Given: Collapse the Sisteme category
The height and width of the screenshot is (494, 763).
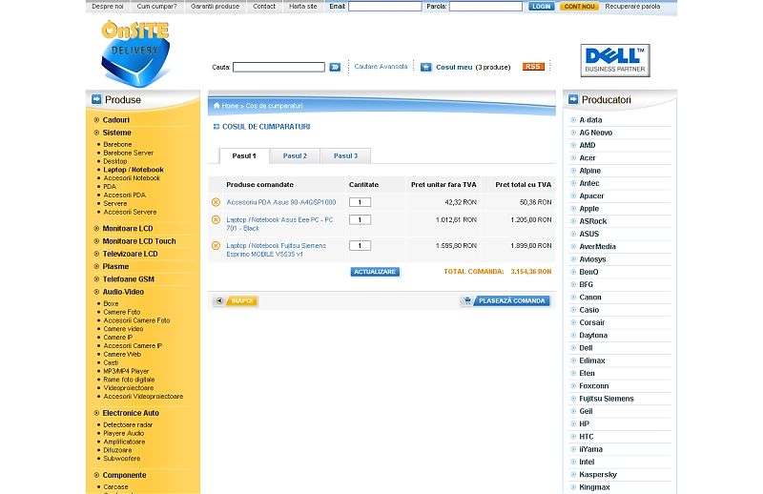Looking at the screenshot, I should 116,133.
